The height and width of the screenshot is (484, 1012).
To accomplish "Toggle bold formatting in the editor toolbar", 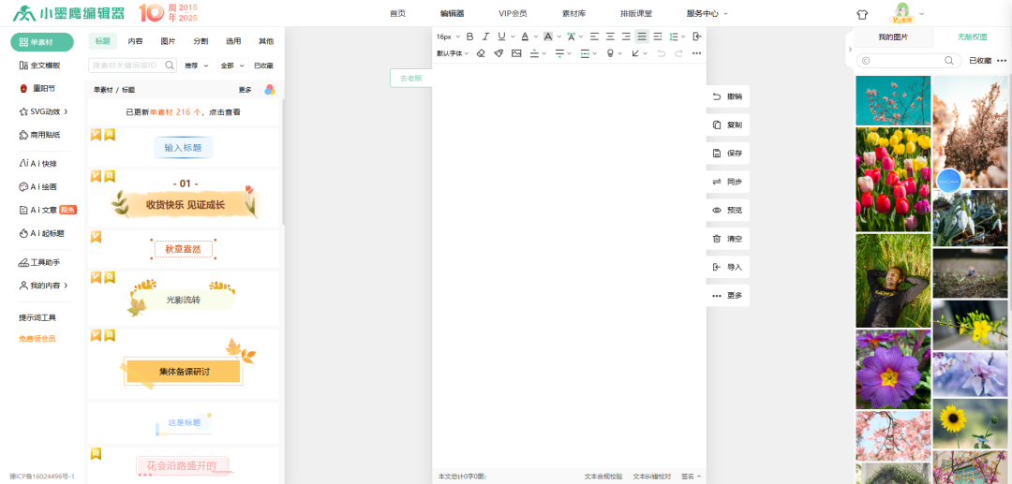I will (469, 37).
